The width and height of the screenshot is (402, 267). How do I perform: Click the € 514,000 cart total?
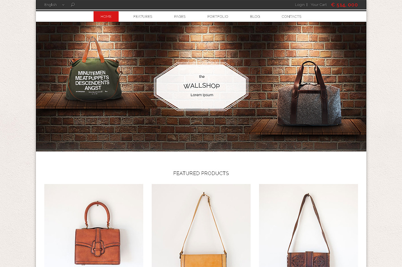pyautogui.click(x=344, y=5)
